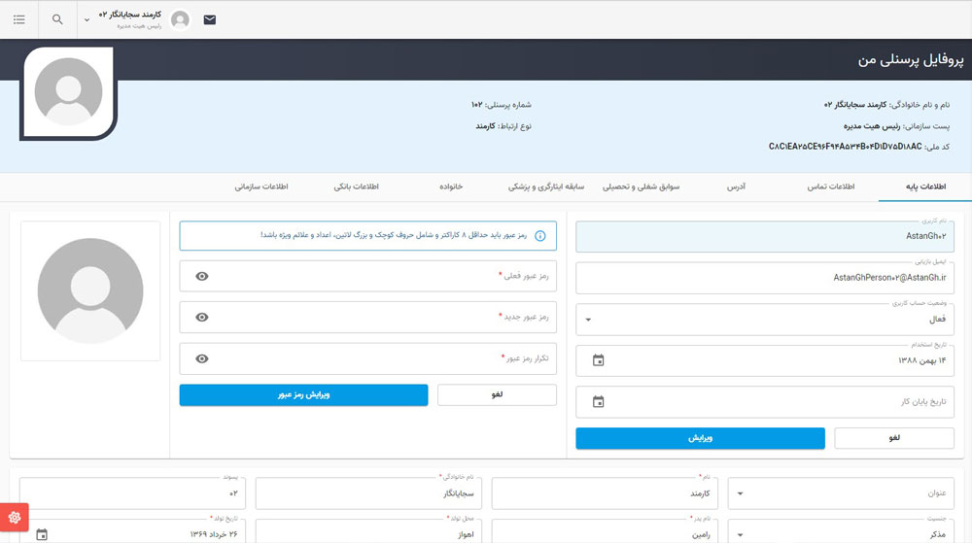This screenshot has width=972, height=543.
Task: Switch to اطلاعات بانکی tab
Action: click(x=357, y=187)
